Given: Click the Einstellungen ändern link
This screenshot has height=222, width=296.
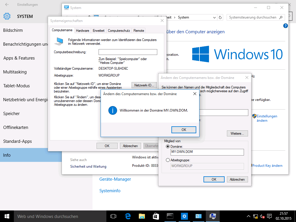Looking at the screenshot, I should 267,118.
